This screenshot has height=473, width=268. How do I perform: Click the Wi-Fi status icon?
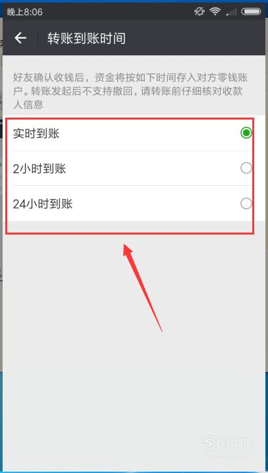216,11
